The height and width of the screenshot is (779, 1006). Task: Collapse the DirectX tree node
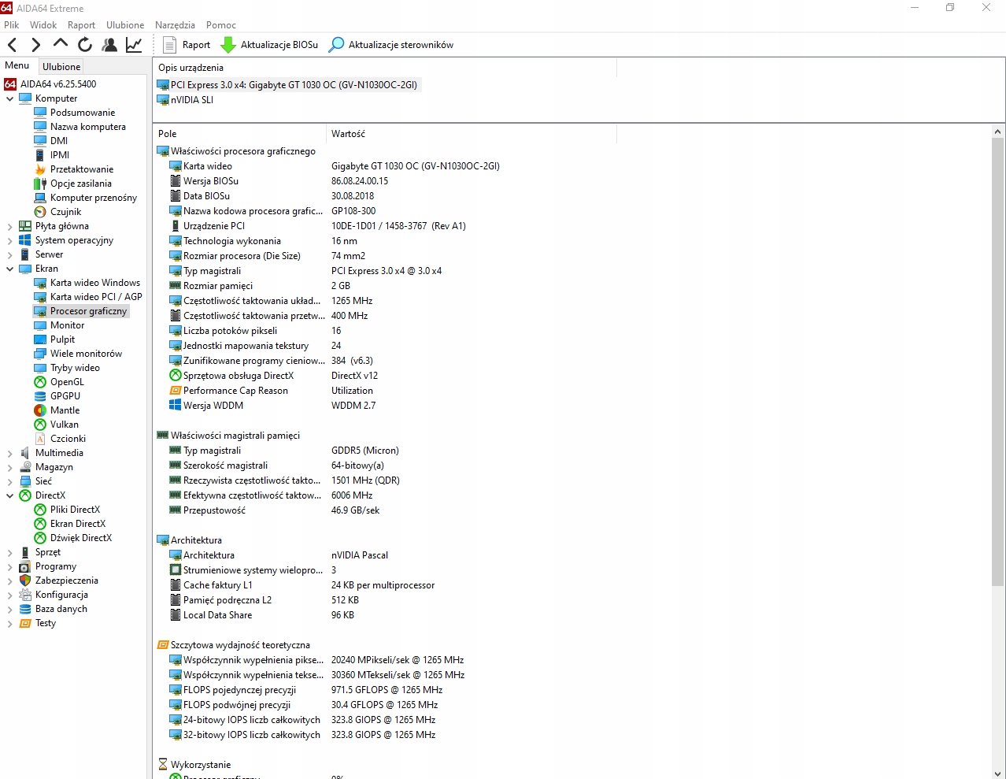[9, 495]
